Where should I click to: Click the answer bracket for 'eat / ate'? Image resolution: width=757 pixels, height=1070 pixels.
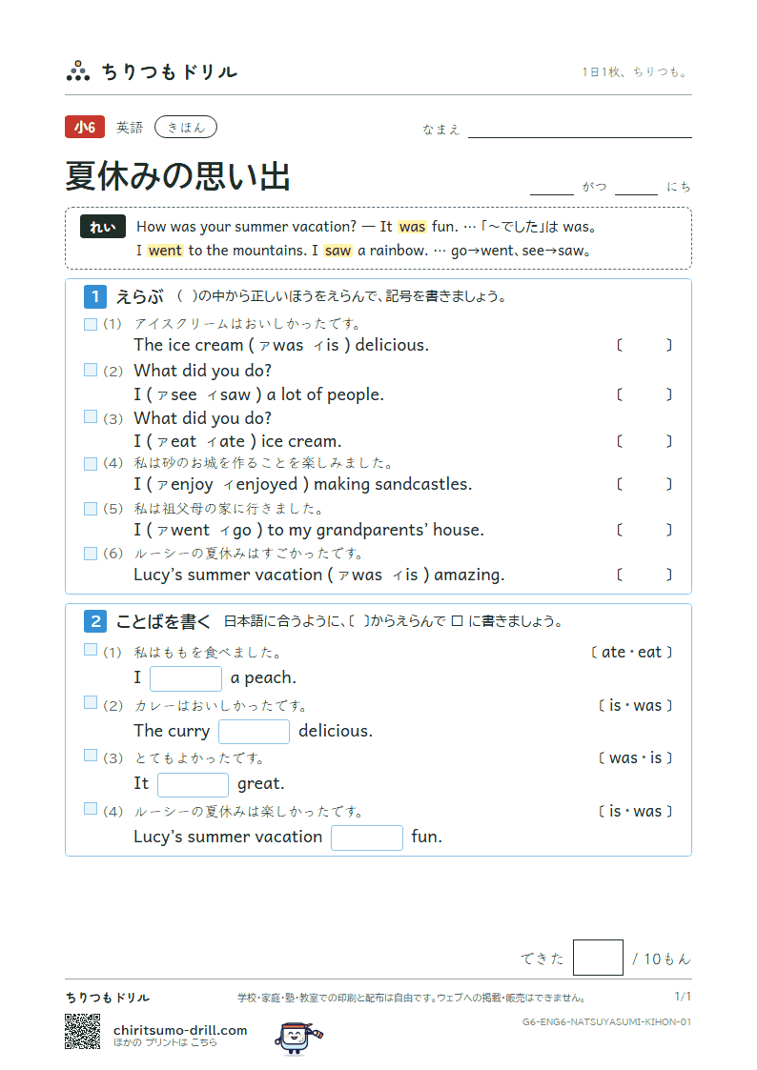click(x=644, y=441)
